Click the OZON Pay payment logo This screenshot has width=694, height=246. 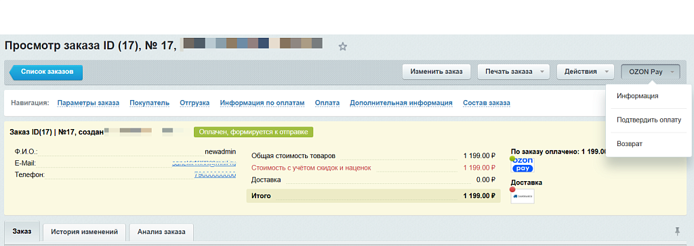(x=523, y=165)
